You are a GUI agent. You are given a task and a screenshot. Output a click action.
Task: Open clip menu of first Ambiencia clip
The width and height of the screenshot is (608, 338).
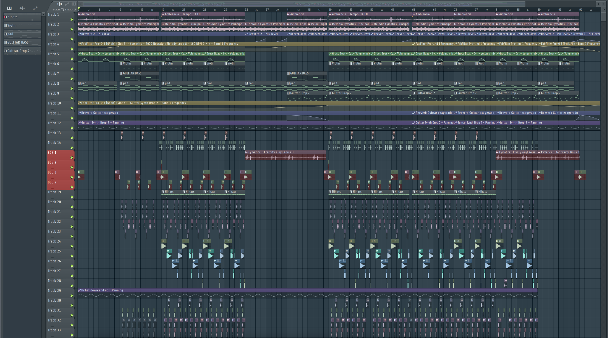tap(79, 14)
